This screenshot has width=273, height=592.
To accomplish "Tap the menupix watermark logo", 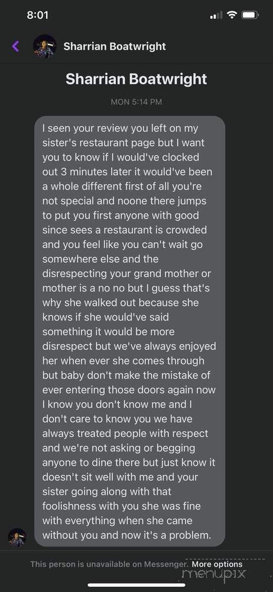I will [x=214, y=574].
